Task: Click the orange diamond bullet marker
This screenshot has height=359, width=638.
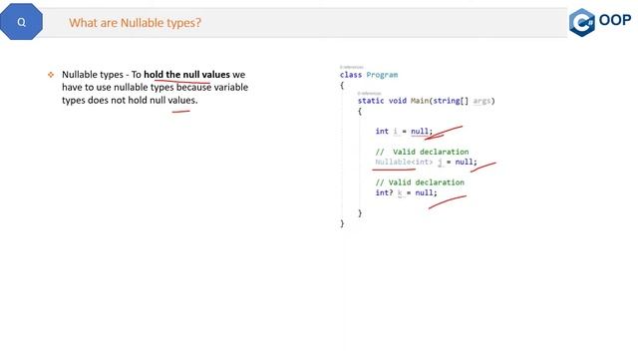Action: 51,75
